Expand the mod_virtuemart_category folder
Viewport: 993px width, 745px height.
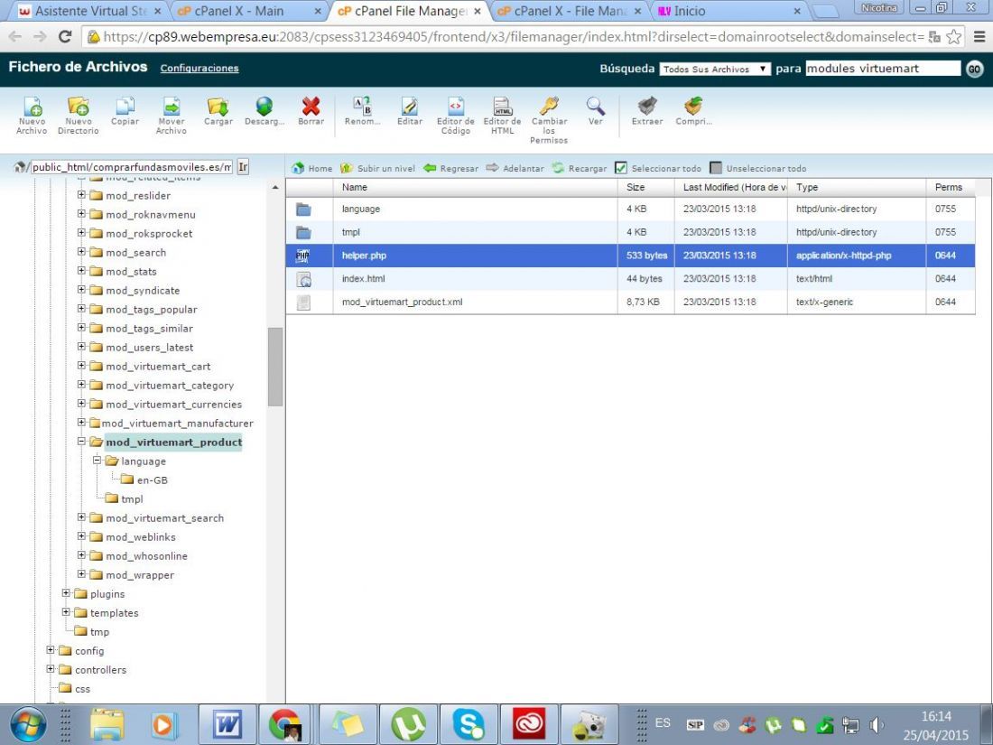pyautogui.click(x=81, y=384)
